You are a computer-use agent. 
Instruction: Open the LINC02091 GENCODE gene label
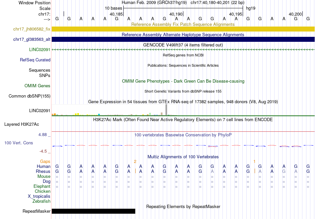pyautogui.click(x=39, y=49)
